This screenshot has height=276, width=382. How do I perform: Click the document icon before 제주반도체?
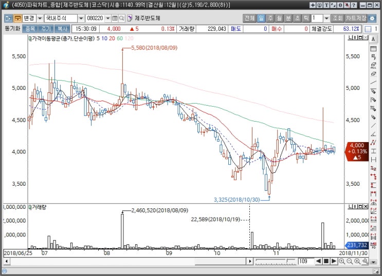(130, 18)
